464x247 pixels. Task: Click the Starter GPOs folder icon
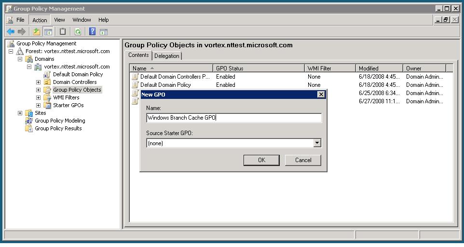[x=47, y=105]
